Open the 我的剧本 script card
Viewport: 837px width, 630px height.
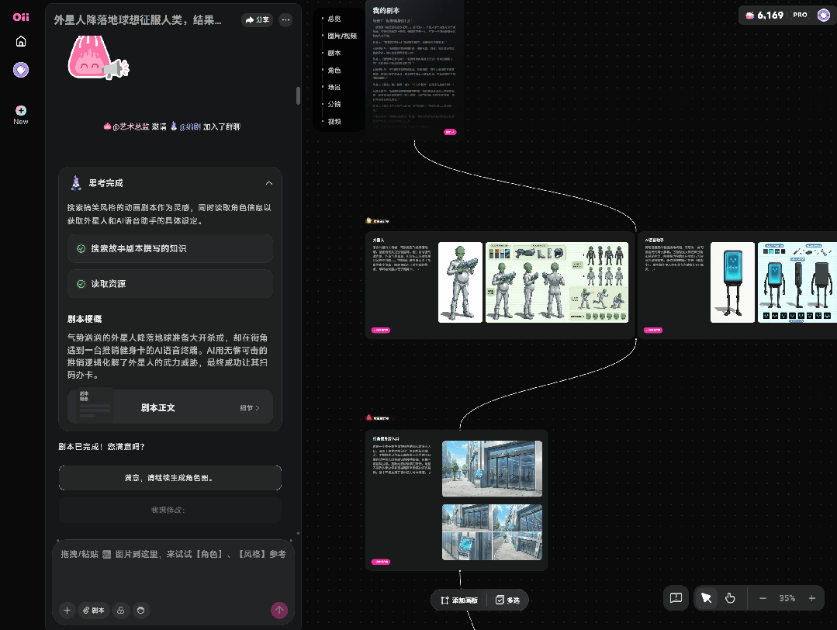click(414, 69)
